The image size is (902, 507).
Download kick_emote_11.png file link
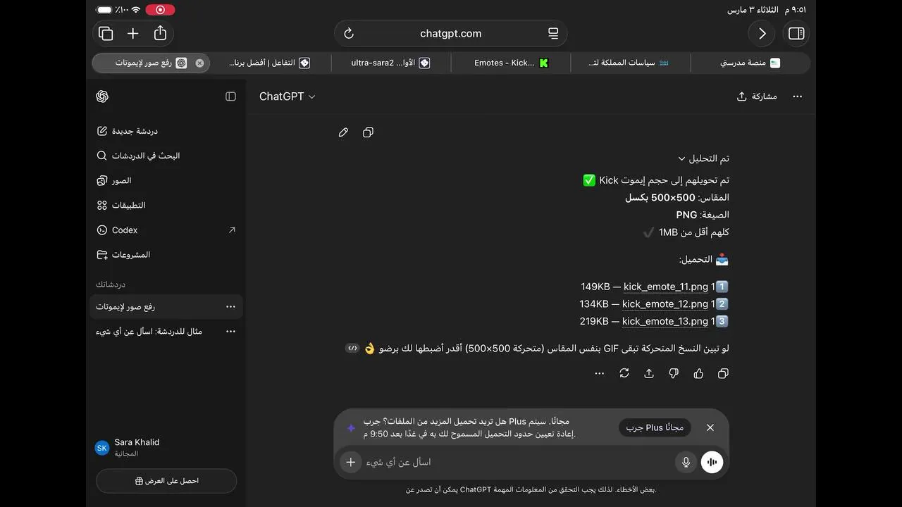pos(667,287)
